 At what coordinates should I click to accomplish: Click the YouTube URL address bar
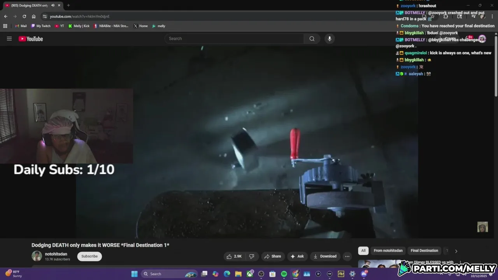point(233,16)
